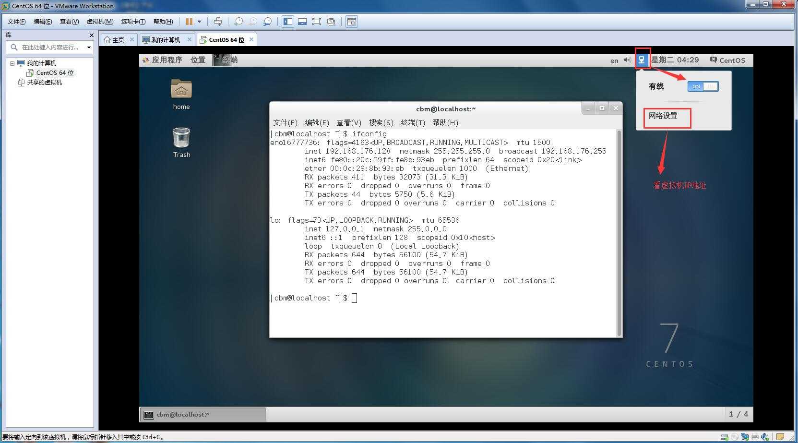Close the CentOS 64 位 tab

click(251, 39)
